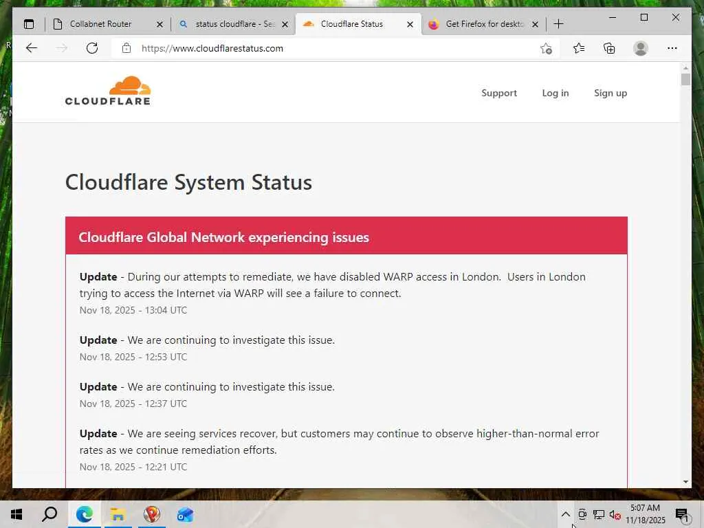
Task: Click the scrollbar down arrow
Action: [x=685, y=482]
